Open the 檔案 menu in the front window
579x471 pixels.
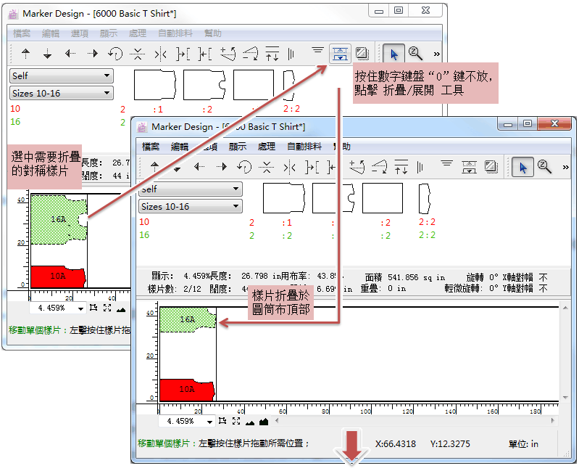(151, 146)
